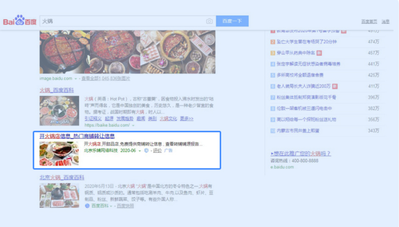Click the 新 tag beside 穿山甲从药典中除名
Image resolution: width=399 pixels, height=227 pixels.
click(319, 53)
